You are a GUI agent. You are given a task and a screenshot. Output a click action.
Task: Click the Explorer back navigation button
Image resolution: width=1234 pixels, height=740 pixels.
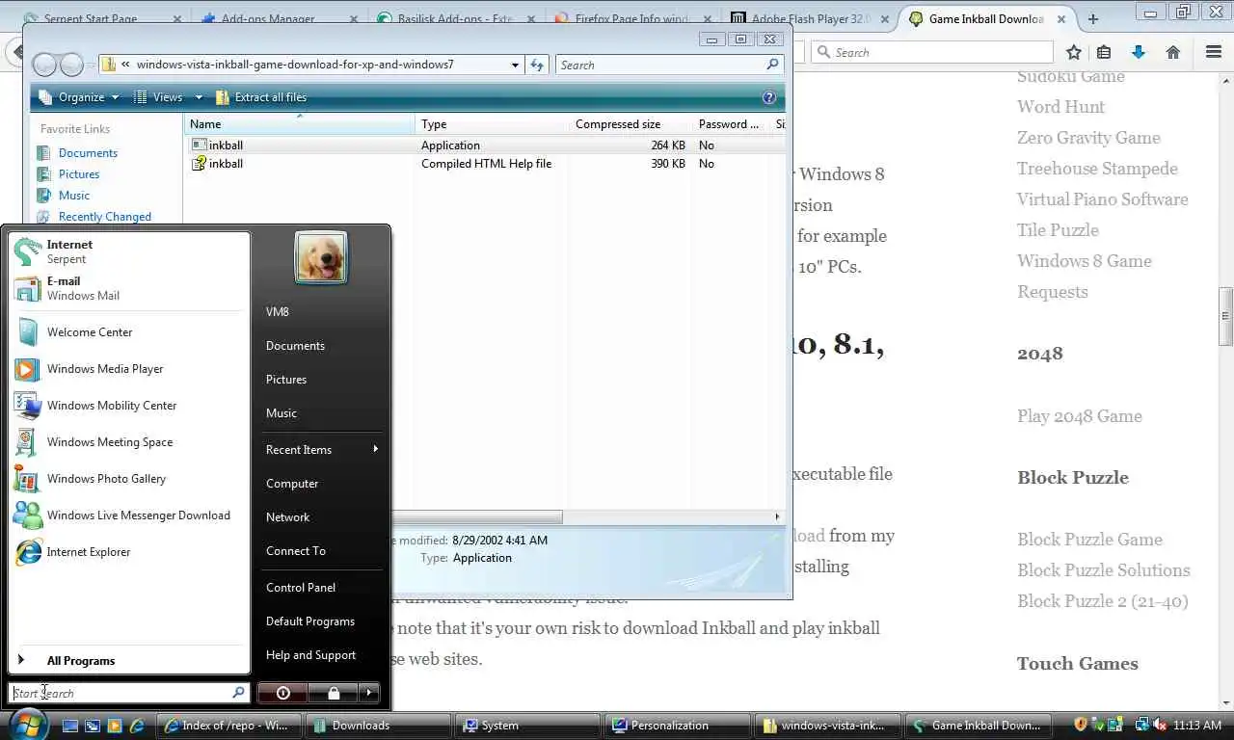44,65
